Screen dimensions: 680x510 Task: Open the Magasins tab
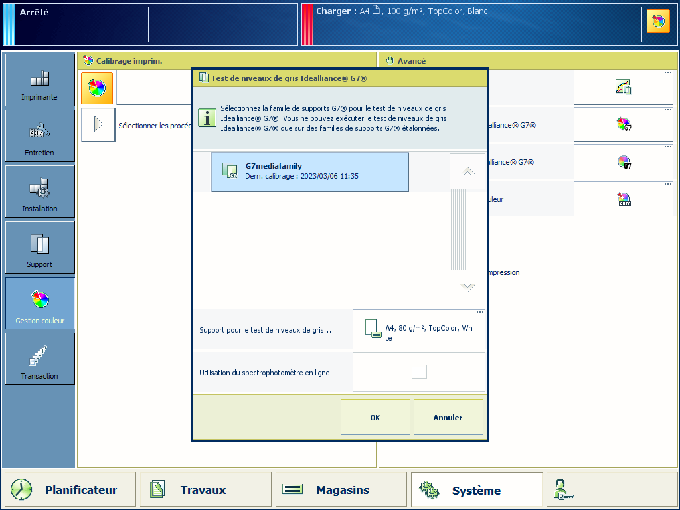coord(341,490)
